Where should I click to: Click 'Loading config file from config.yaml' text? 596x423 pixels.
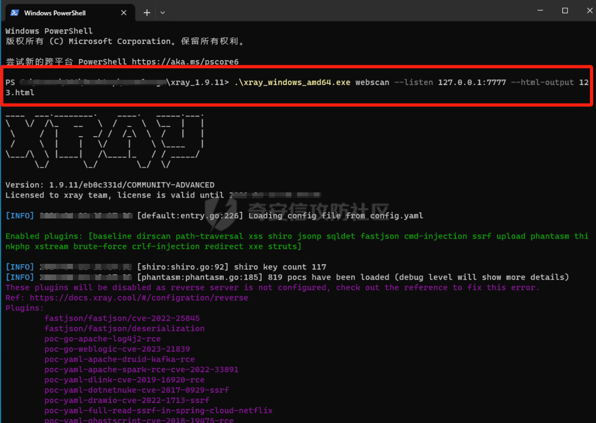pos(336,216)
